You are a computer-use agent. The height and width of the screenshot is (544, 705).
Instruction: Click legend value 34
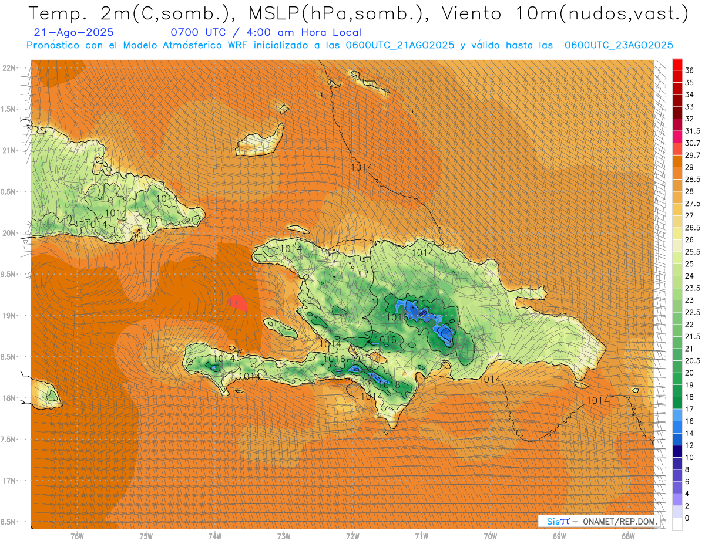coord(689,94)
